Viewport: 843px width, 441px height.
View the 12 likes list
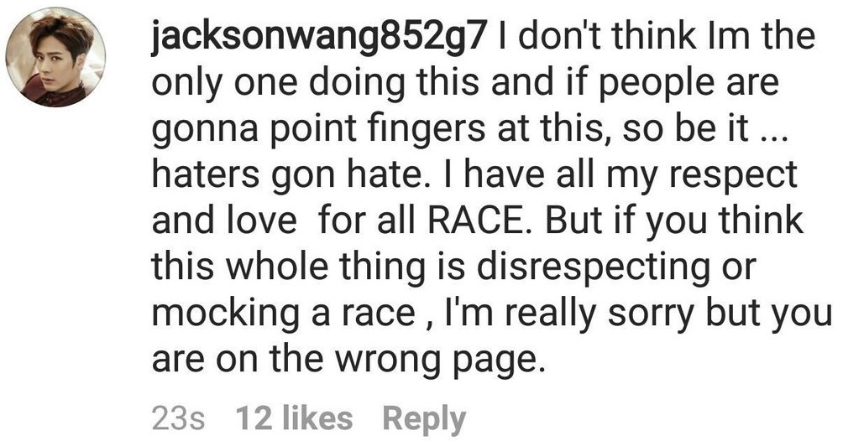tap(294, 418)
